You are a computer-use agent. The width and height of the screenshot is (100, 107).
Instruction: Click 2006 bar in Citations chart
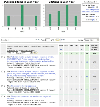[x=59, y=19]
